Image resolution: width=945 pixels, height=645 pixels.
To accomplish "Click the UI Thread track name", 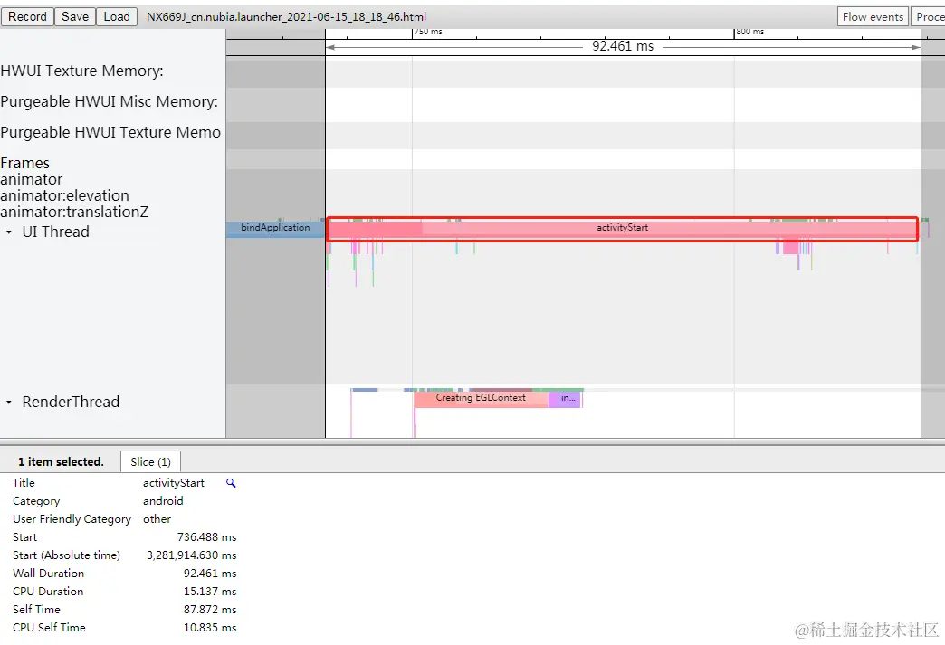I will (x=55, y=232).
